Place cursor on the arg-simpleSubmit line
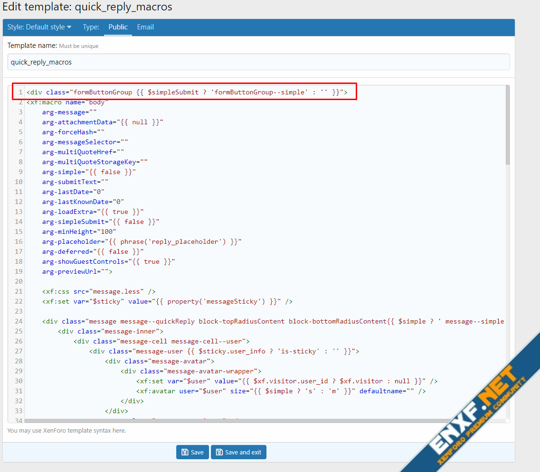The height and width of the screenshot is (472, 540). click(x=100, y=222)
